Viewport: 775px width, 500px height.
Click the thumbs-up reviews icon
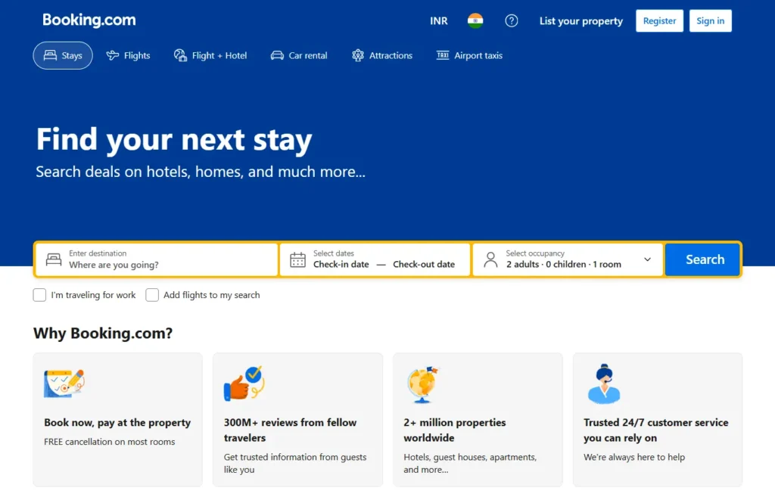point(244,384)
